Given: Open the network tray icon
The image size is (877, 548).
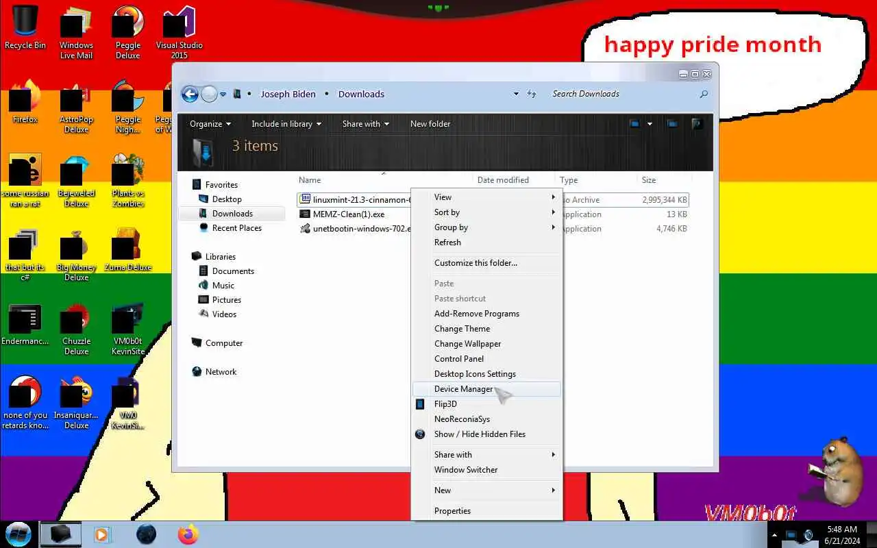Looking at the screenshot, I should point(791,535).
